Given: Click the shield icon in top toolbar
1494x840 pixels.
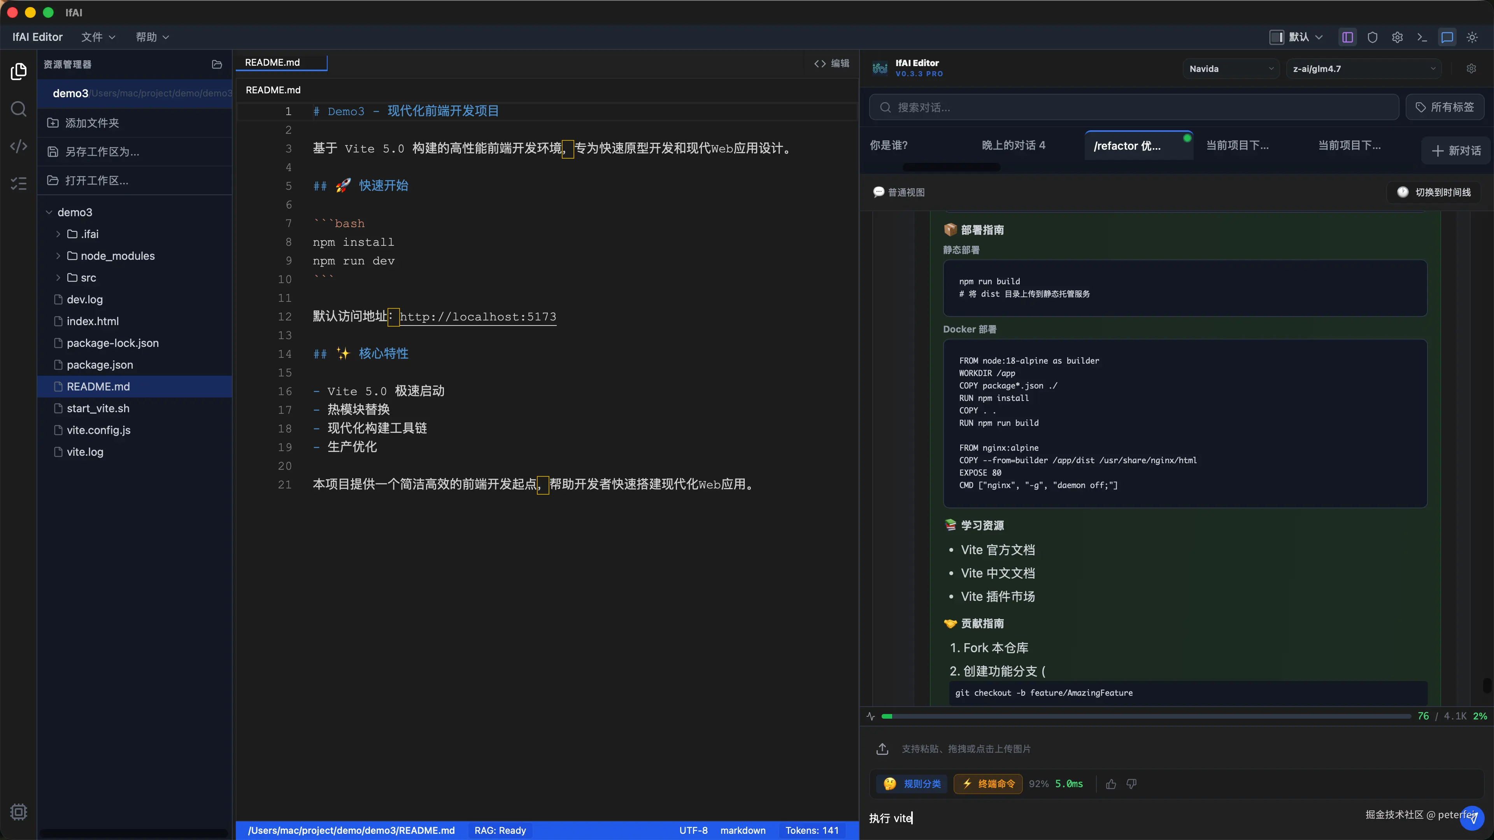Looking at the screenshot, I should pyautogui.click(x=1372, y=37).
